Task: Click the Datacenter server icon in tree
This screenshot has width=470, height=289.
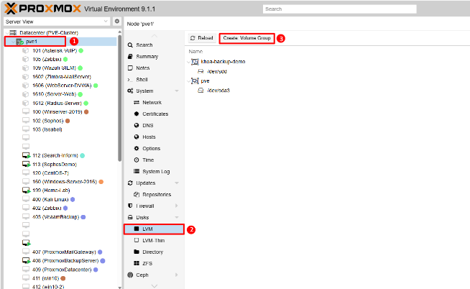Action: [x=13, y=33]
